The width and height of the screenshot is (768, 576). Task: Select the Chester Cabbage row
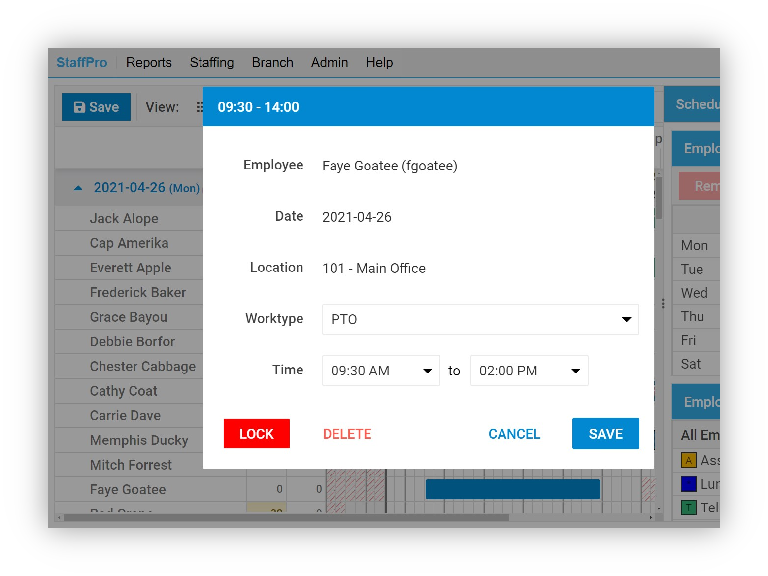(x=129, y=366)
